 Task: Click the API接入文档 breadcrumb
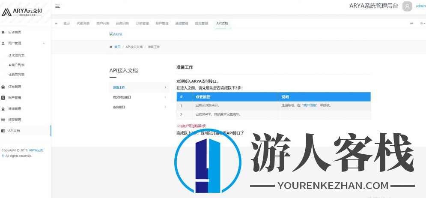(134, 47)
